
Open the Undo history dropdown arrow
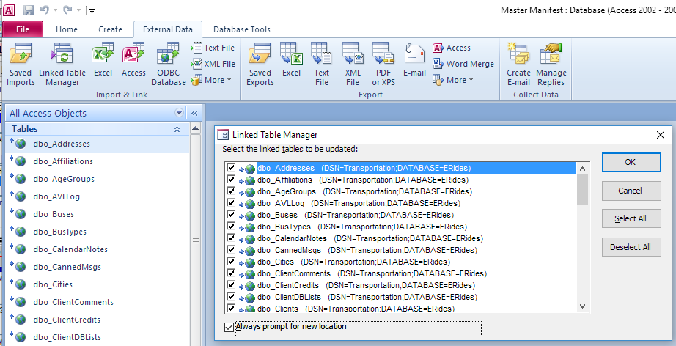[55, 10]
